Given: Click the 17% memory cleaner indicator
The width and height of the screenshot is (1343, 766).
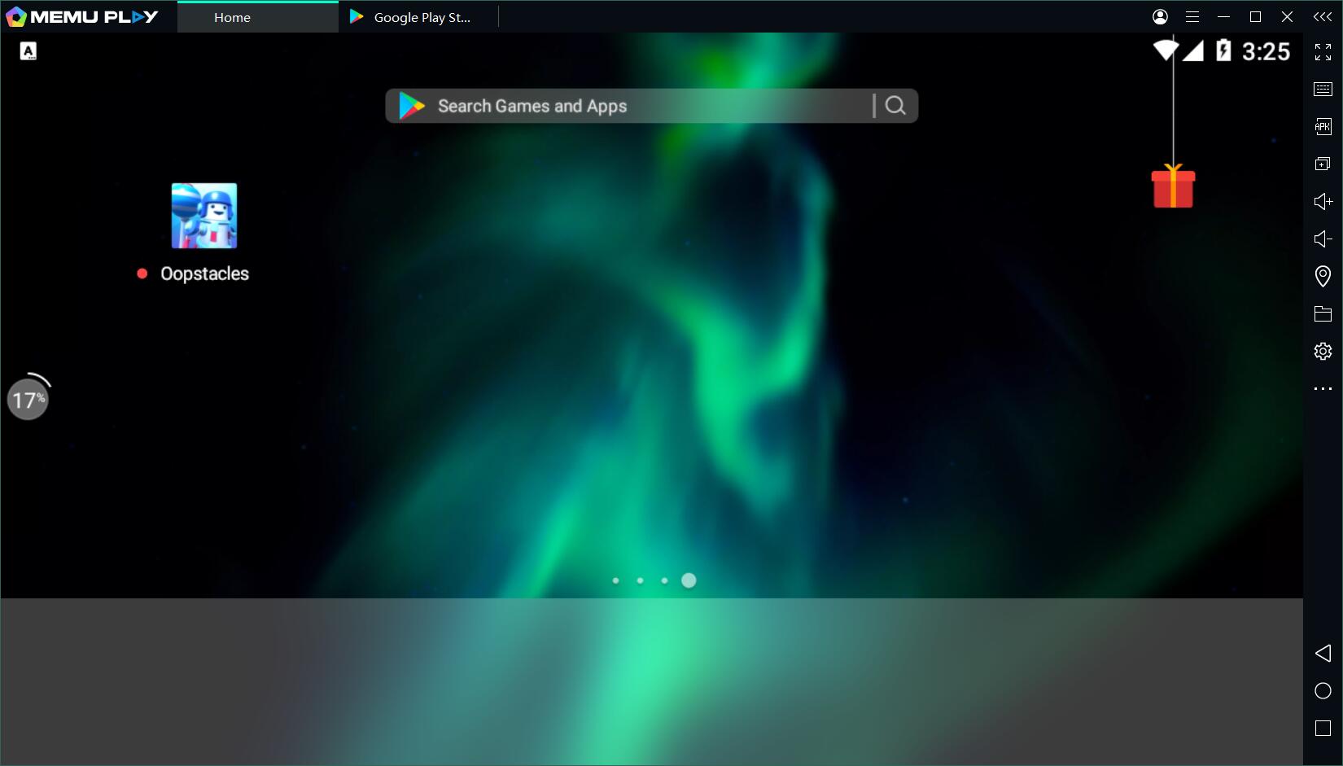Looking at the screenshot, I should point(28,400).
